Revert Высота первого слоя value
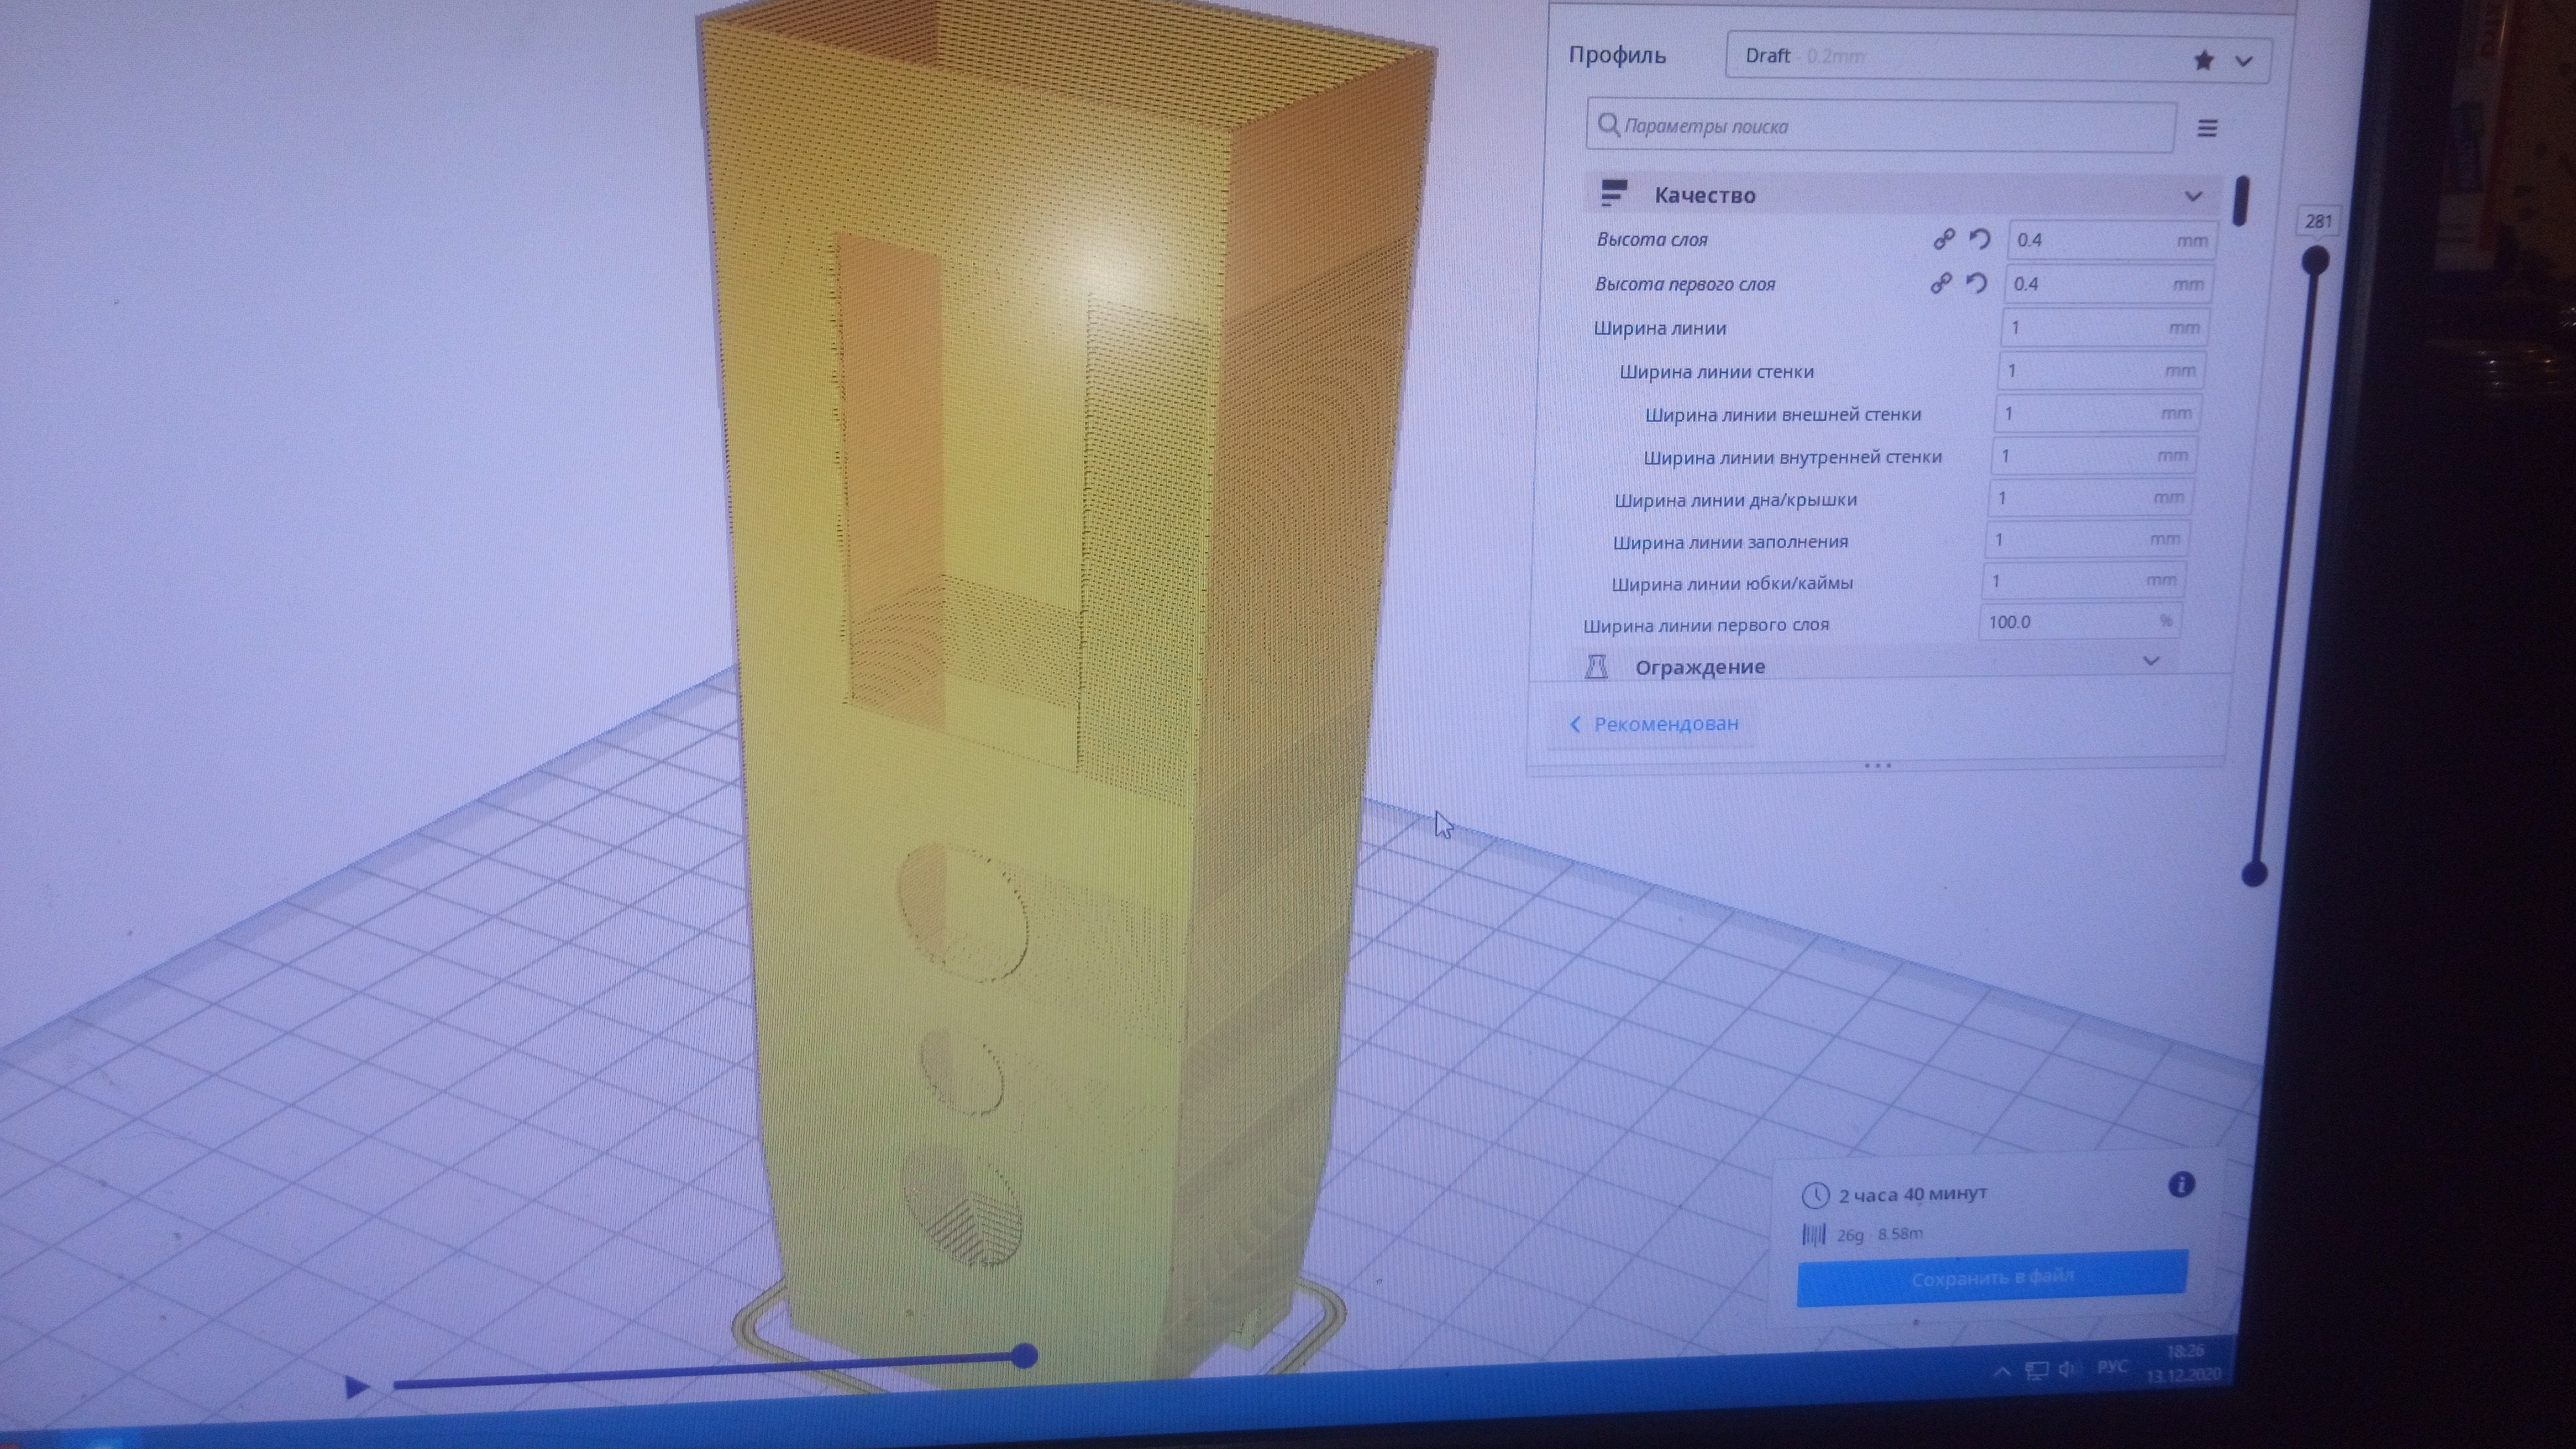Viewport: 2576px width, 1449px height. click(1976, 283)
